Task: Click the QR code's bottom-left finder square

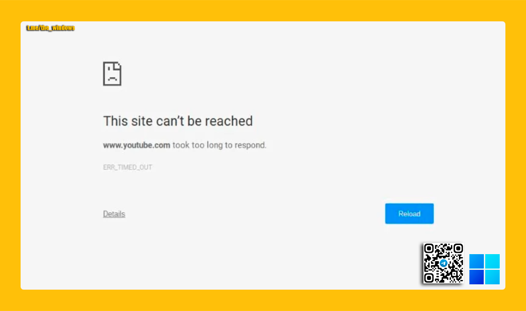Action: pos(429,277)
